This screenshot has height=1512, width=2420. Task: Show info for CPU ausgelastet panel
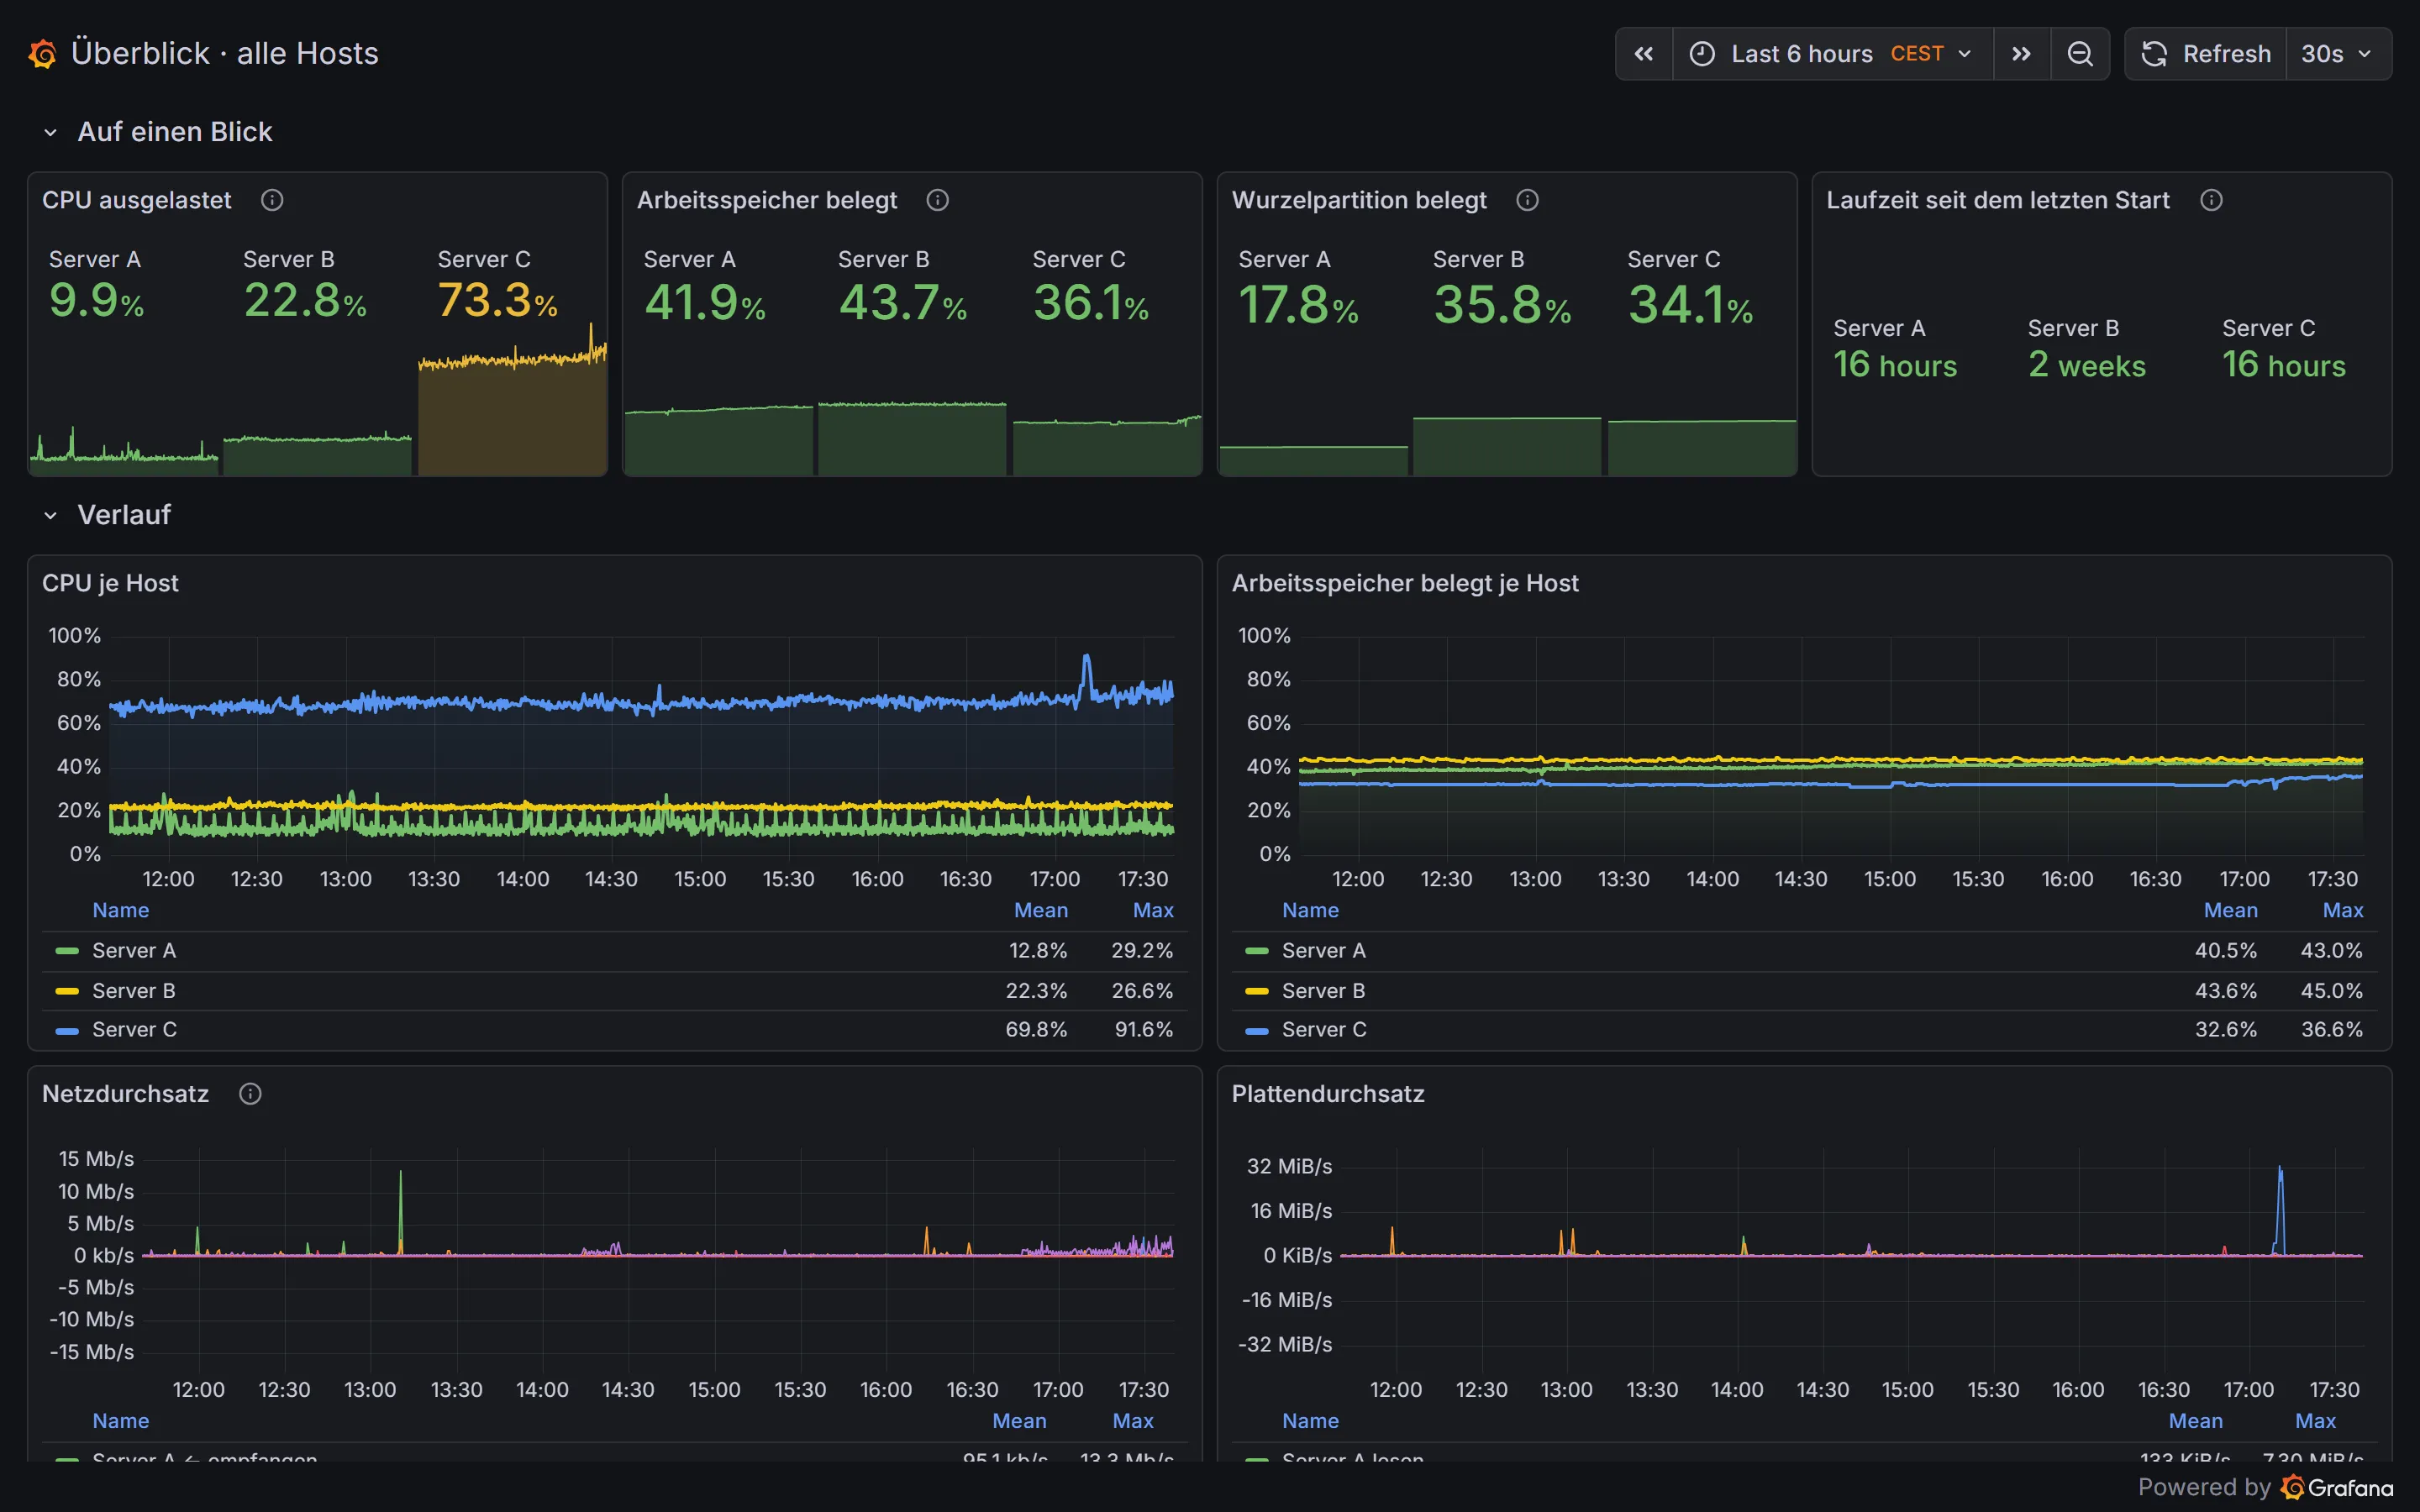272,200
